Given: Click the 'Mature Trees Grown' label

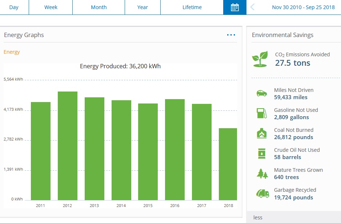Looking at the screenshot, I should point(298,170).
